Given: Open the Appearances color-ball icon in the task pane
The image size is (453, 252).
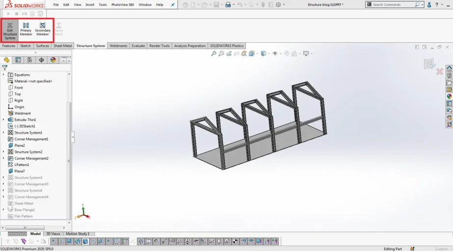Looking at the screenshot, I should click(449, 97).
